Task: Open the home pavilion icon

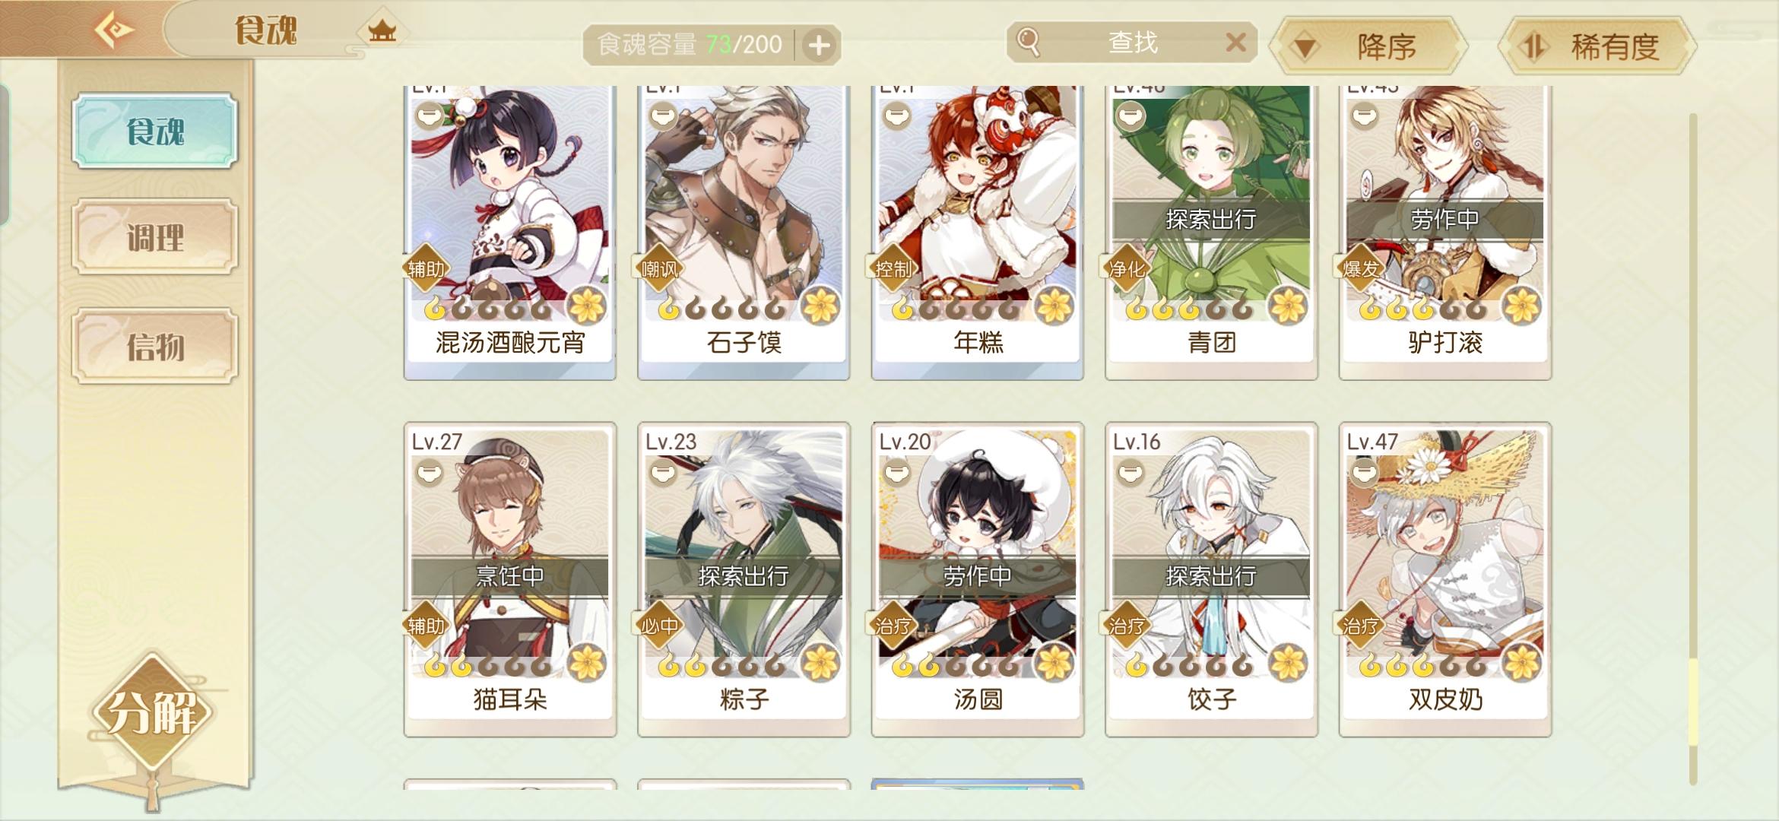Action: coord(382,32)
